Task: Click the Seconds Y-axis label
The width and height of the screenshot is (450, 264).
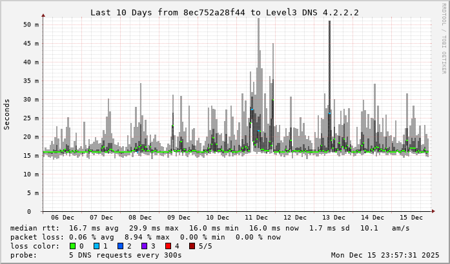Action: pyautogui.click(x=7, y=114)
